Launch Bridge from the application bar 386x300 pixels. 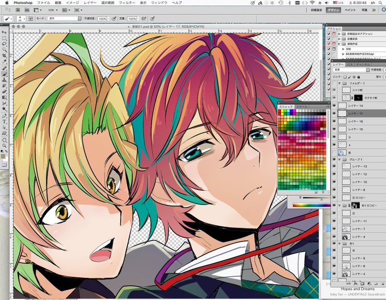click(18, 10)
